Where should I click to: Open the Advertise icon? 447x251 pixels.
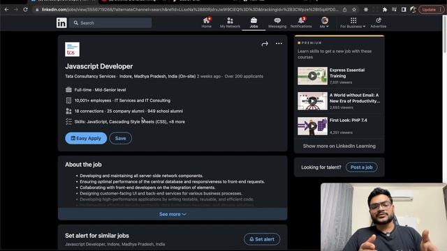coord(379,22)
